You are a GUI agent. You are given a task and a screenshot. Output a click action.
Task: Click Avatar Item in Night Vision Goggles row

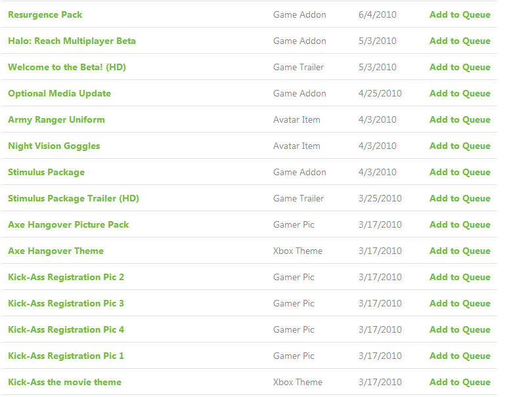pyautogui.click(x=297, y=146)
